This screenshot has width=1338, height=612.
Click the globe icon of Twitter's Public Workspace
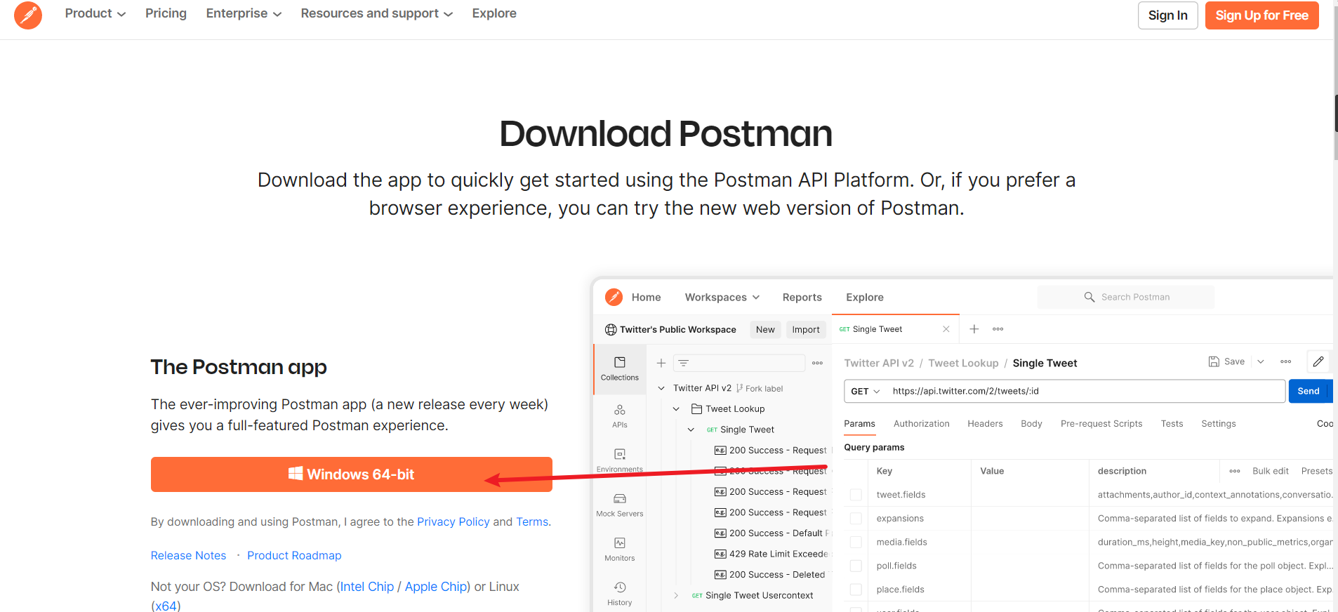click(x=611, y=330)
